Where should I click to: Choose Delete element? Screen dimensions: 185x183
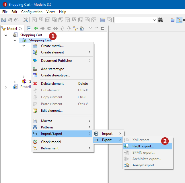pyautogui.click(x=63, y=84)
